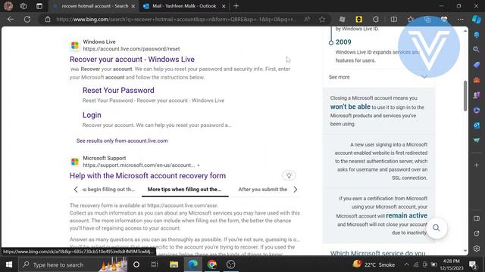View site info via the lock icon
The image size is (485, 272).
tap(47, 19)
